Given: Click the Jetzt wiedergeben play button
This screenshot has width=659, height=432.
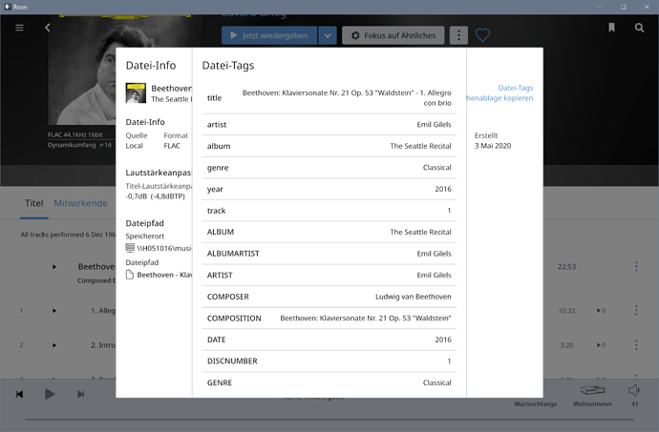Looking at the screenshot, I should tap(269, 35).
